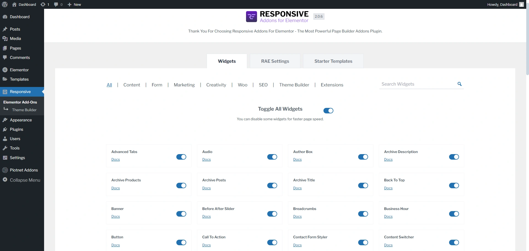Image resolution: width=529 pixels, height=251 pixels.
Task: Click the Appearance brush icon in sidebar
Action: [5, 120]
